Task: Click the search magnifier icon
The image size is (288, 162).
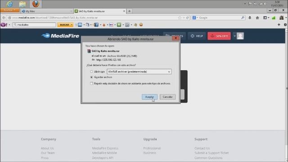Action: pyautogui.click(x=243, y=18)
